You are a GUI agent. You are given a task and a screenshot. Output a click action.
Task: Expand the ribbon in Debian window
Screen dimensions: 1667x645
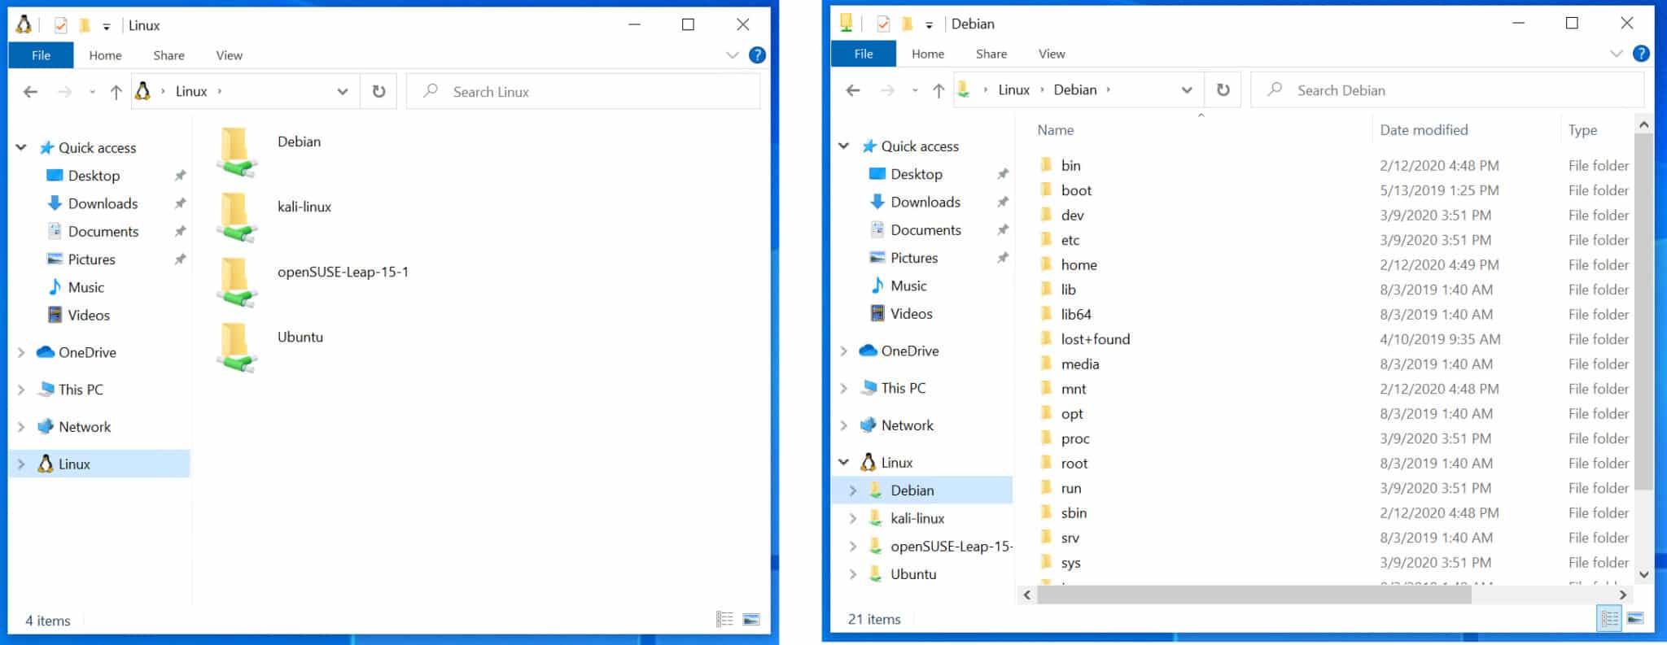pos(1616,54)
